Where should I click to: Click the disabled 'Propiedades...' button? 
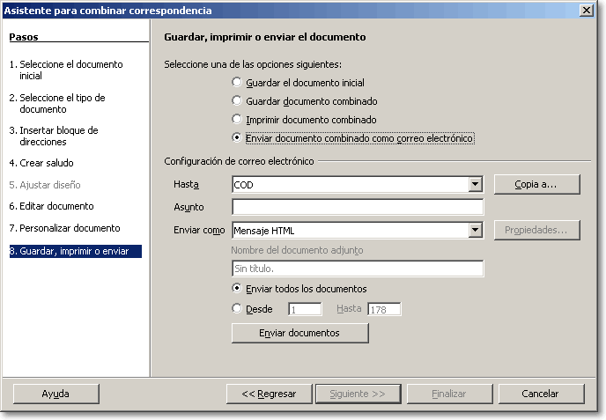(536, 231)
